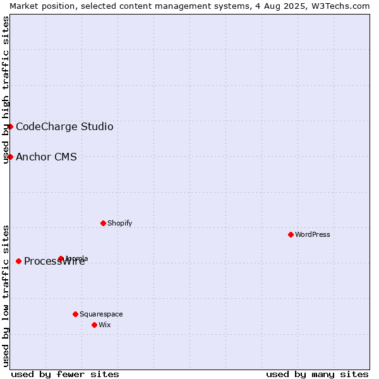The height and width of the screenshot is (379, 379).
Task: Select the Squarespace data point
Action: click(x=75, y=314)
